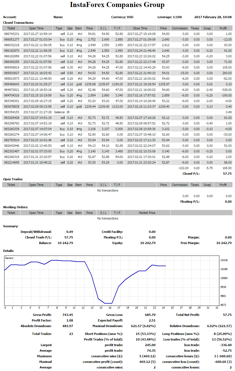Click "No transactions" in the Open Trades table
The height and width of the screenshot is (371, 235).
[x=108, y=190]
